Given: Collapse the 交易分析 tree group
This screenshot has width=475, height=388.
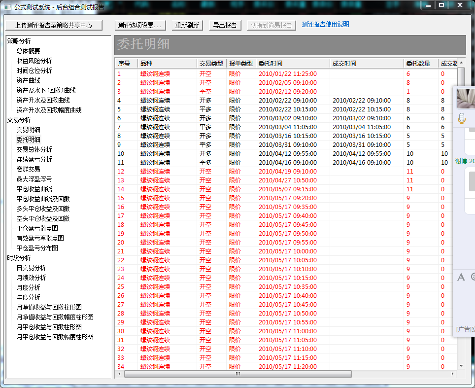Looking at the screenshot, I should (19, 120).
